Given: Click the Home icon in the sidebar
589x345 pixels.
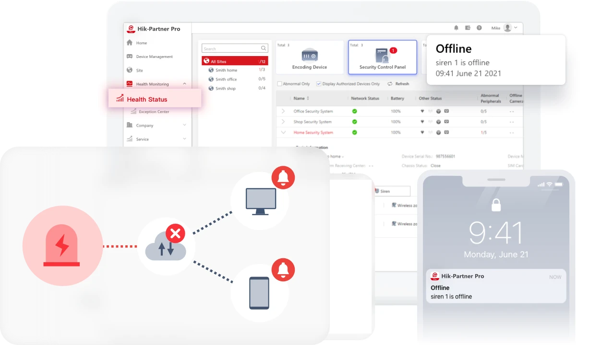Looking at the screenshot, I should pos(130,43).
